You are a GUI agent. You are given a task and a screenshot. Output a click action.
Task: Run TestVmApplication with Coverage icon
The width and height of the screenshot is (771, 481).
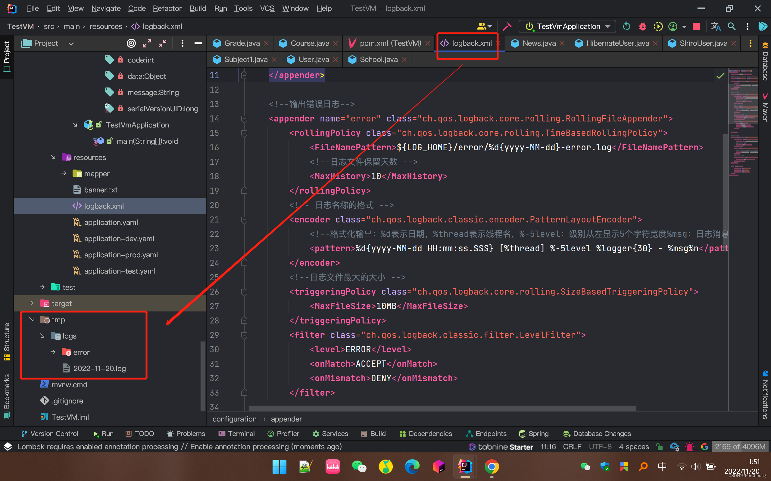coord(658,26)
